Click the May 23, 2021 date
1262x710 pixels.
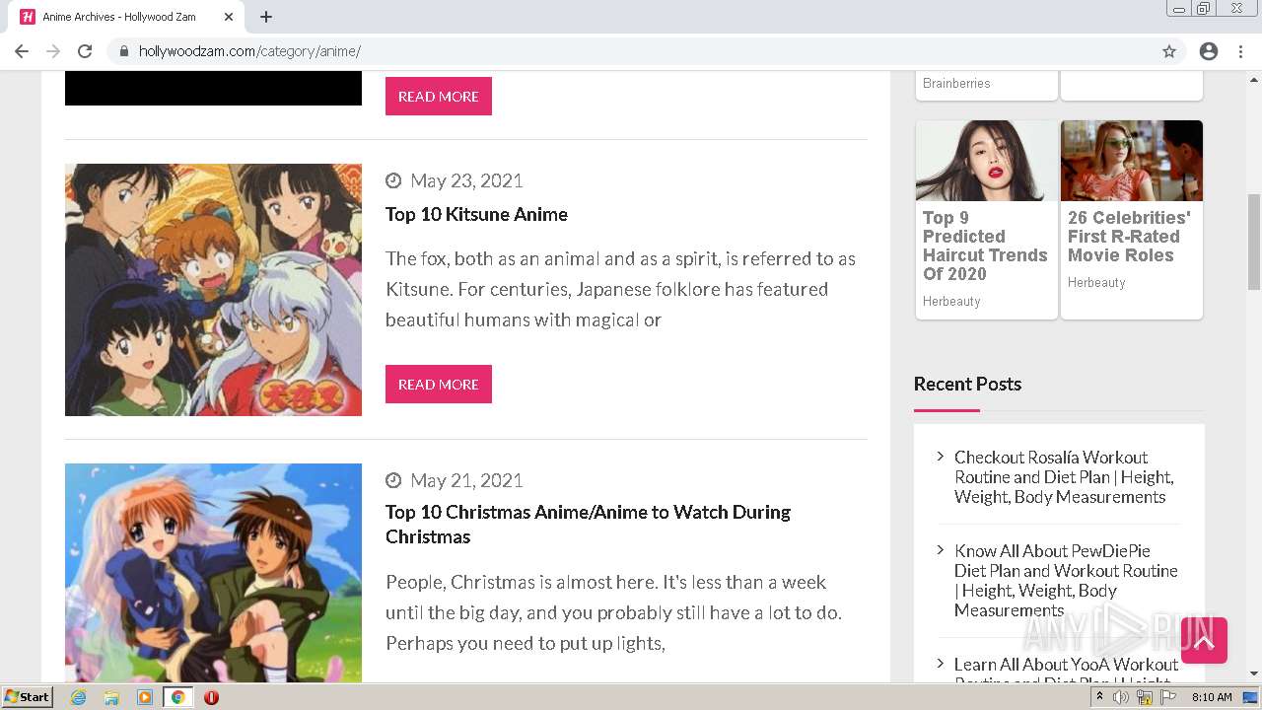(x=466, y=180)
